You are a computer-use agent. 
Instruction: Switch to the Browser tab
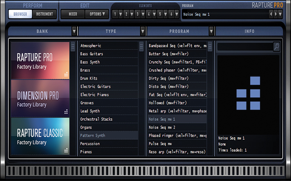click(x=20, y=14)
